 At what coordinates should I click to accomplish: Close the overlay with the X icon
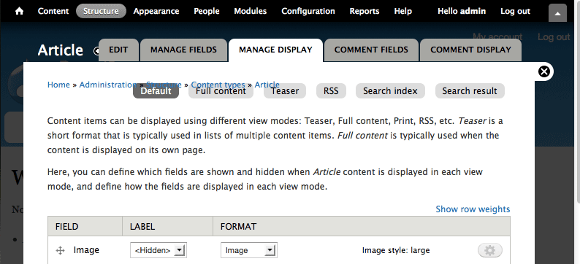(543, 71)
